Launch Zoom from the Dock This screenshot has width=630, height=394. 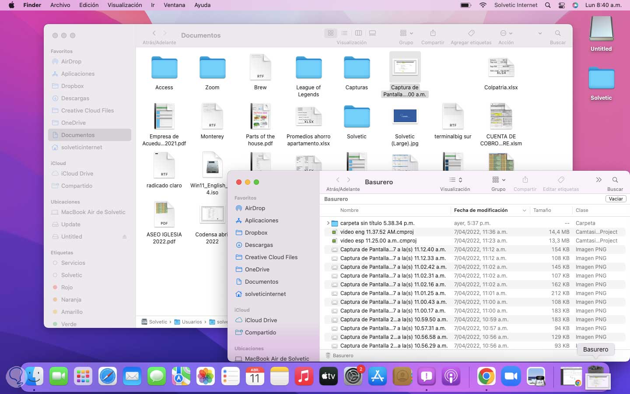tap(511, 376)
